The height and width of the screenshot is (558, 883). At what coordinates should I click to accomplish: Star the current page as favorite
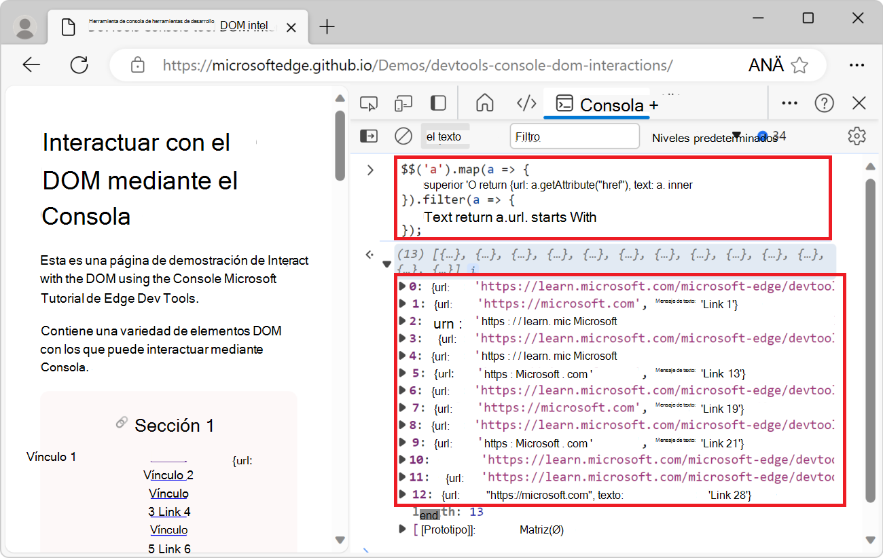pyautogui.click(x=800, y=64)
